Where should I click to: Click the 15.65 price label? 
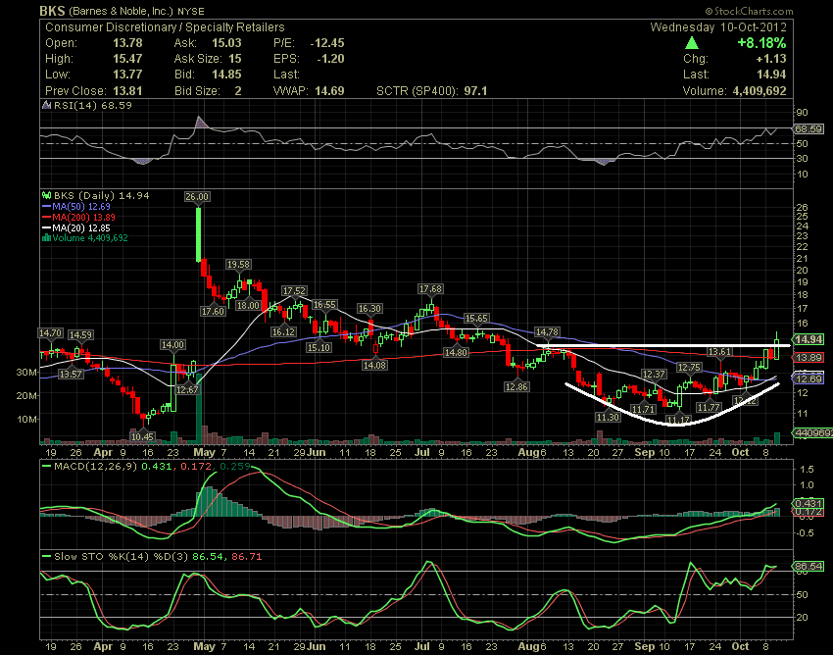(x=476, y=318)
